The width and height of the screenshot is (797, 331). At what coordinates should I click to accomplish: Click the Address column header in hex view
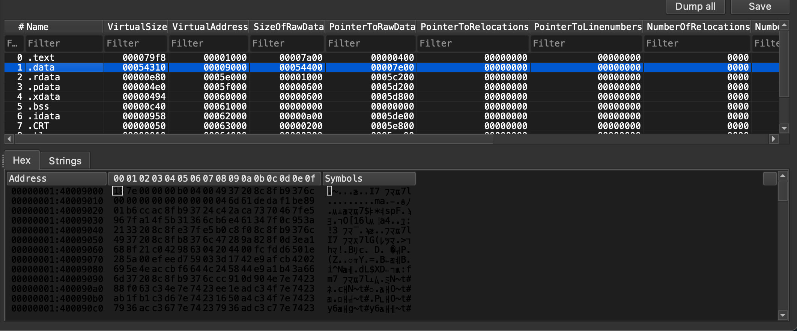pyautogui.click(x=56, y=179)
